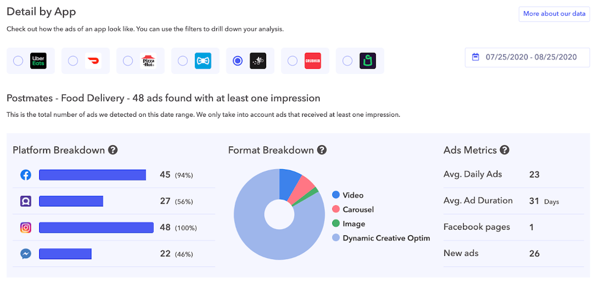This screenshot has height=283, width=595.
Task: Select the Grubhub radio button
Action: click(x=293, y=61)
